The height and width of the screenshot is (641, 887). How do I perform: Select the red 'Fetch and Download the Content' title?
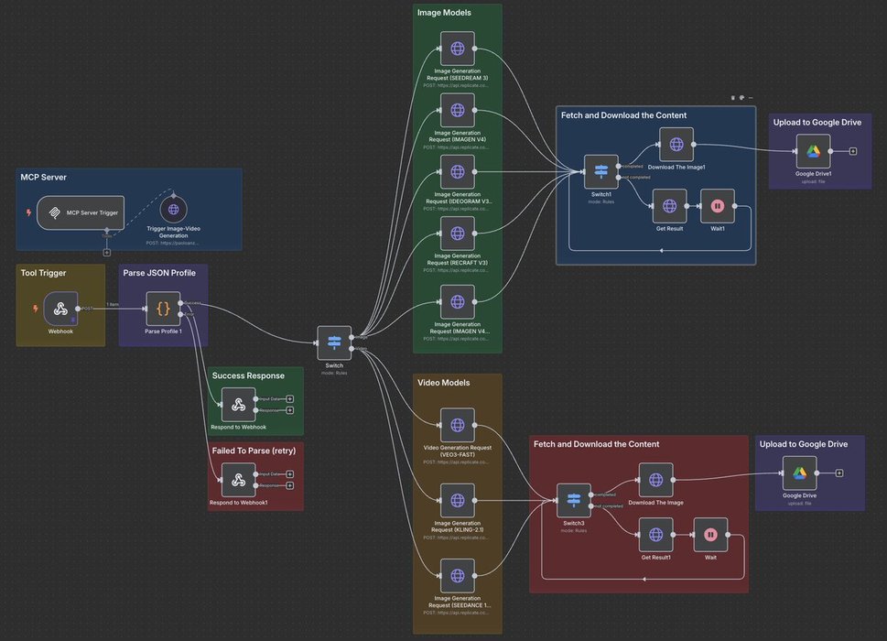coord(596,444)
